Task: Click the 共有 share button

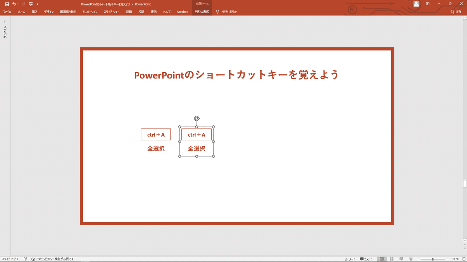Action: [x=456, y=12]
